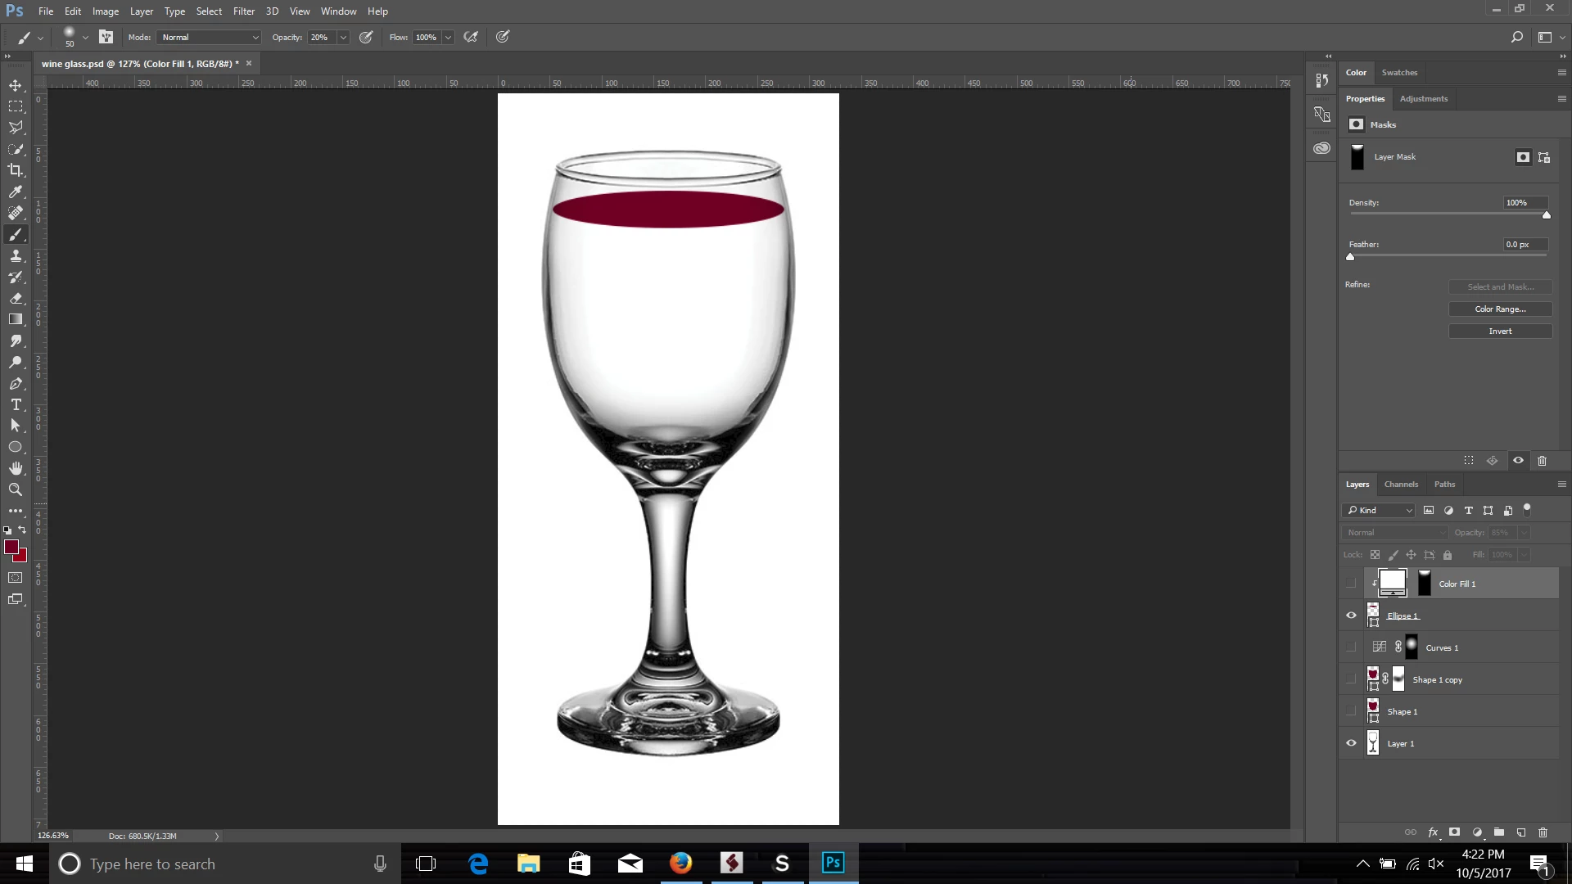Select the Hand tool
Image resolution: width=1572 pixels, height=884 pixels.
pyautogui.click(x=16, y=468)
